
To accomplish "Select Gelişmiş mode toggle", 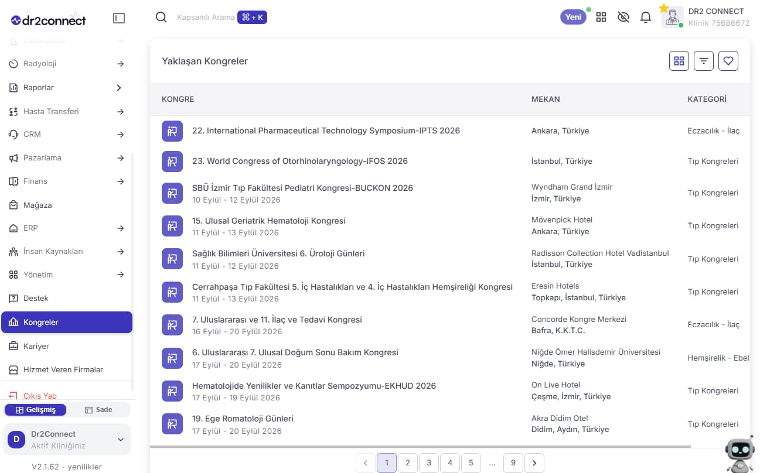I will click(36, 410).
